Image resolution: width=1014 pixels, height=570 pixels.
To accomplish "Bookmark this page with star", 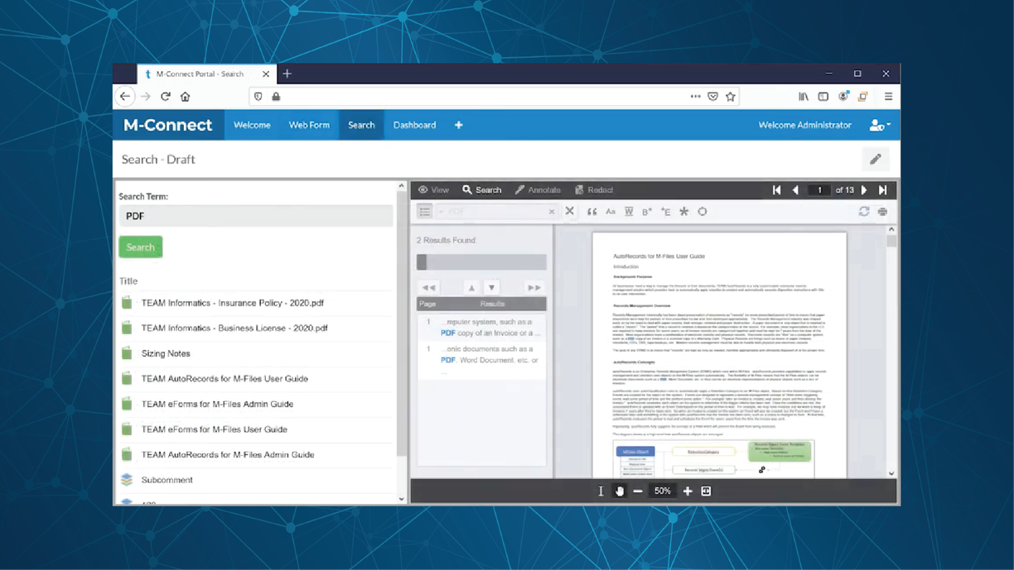I will (731, 97).
